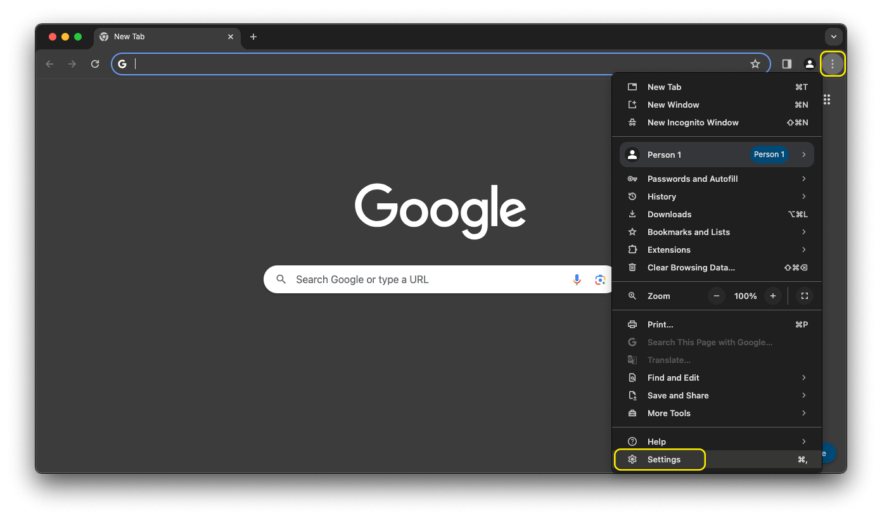Open a New Incognito Window
Viewport: 882px width, 520px height.
point(693,122)
